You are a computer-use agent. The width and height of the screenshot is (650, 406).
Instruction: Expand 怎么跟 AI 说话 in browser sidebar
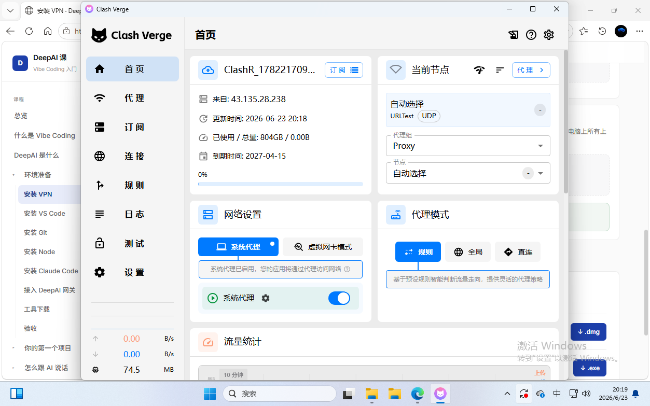14,368
